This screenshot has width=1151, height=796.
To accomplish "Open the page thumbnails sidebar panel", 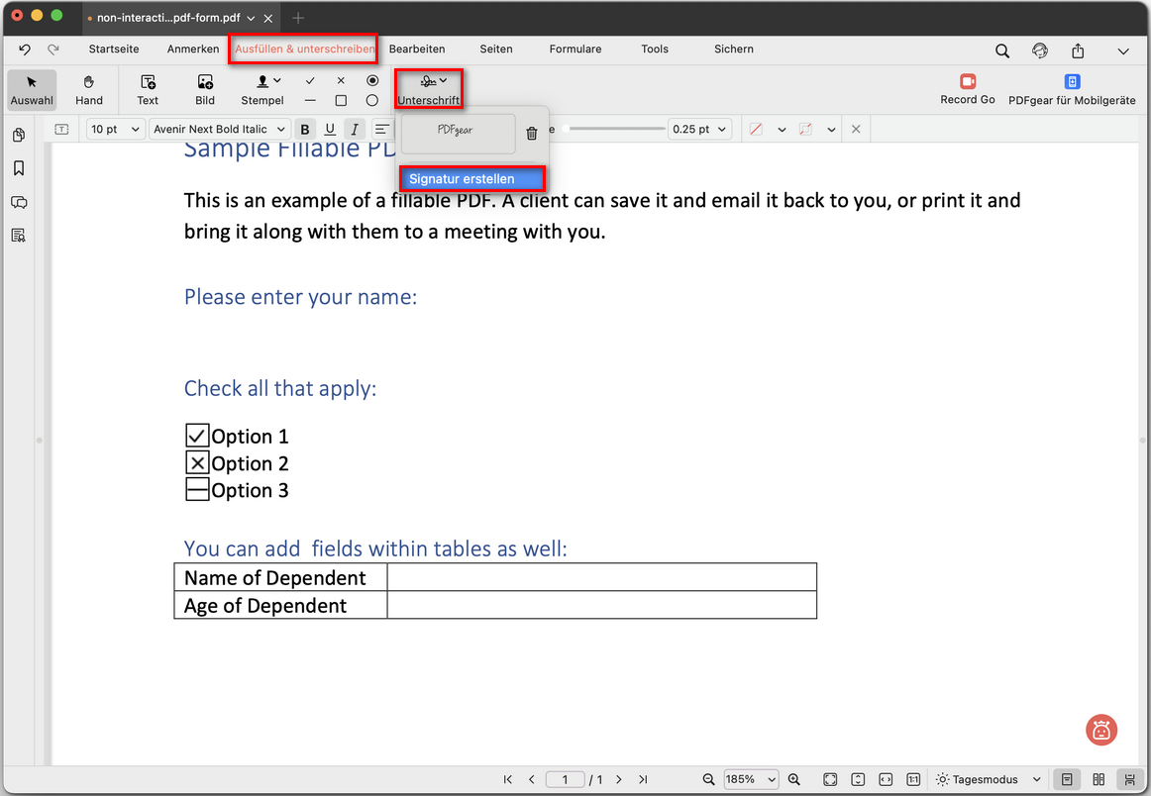I will coord(19,135).
